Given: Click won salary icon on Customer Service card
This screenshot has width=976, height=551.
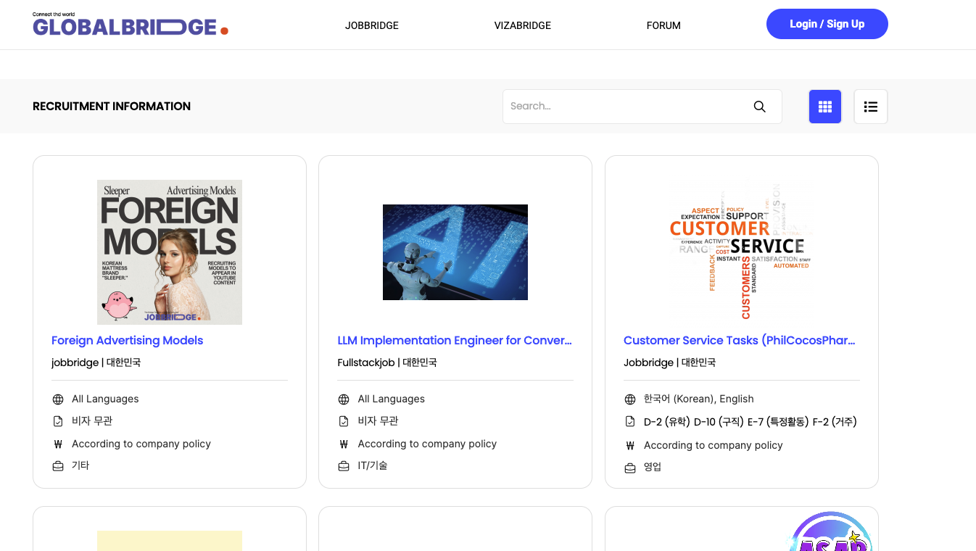Looking at the screenshot, I should [x=630, y=446].
